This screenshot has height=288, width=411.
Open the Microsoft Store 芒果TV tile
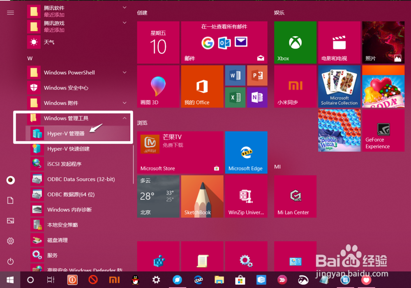(x=180, y=152)
